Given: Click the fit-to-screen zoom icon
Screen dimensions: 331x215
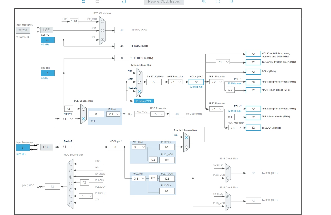Looking at the screenshot, I should pyautogui.click(x=218, y=1).
